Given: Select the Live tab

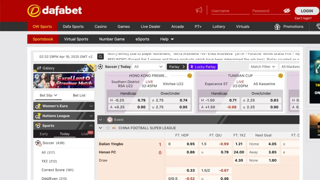Looking at the screenshot, I should click(x=85, y=134).
